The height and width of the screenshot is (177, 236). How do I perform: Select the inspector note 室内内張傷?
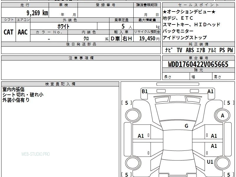13,89
